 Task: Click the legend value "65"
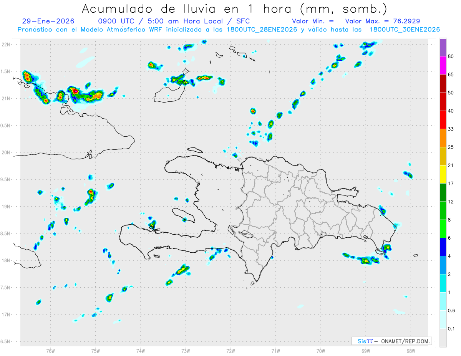tap(451, 75)
